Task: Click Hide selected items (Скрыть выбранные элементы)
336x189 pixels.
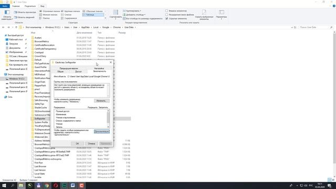Action: 204,15
